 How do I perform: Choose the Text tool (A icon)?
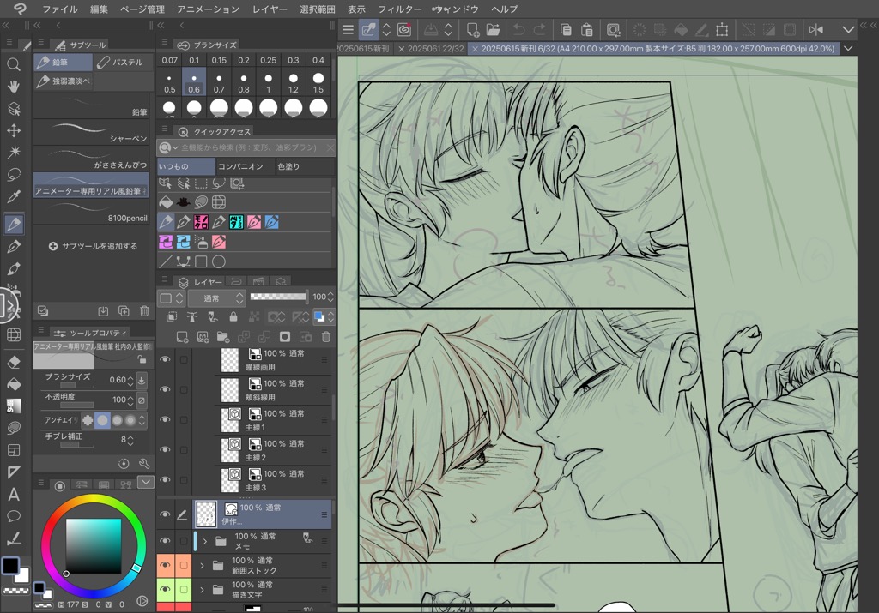tap(14, 495)
